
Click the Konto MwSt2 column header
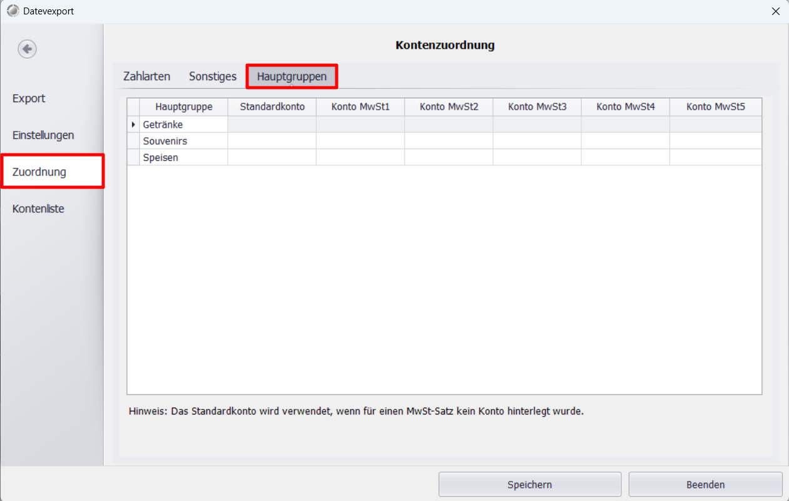pyautogui.click(x=449, y=107)
